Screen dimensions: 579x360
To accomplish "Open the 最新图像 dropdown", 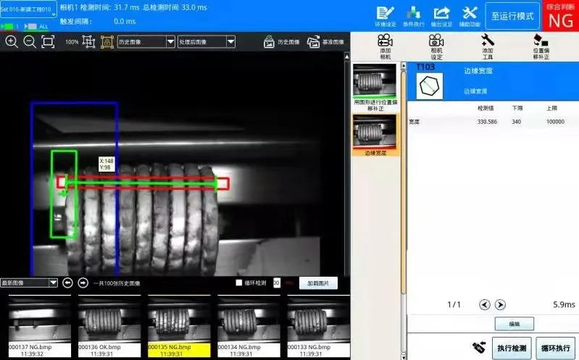I will (x=29, y=282).
